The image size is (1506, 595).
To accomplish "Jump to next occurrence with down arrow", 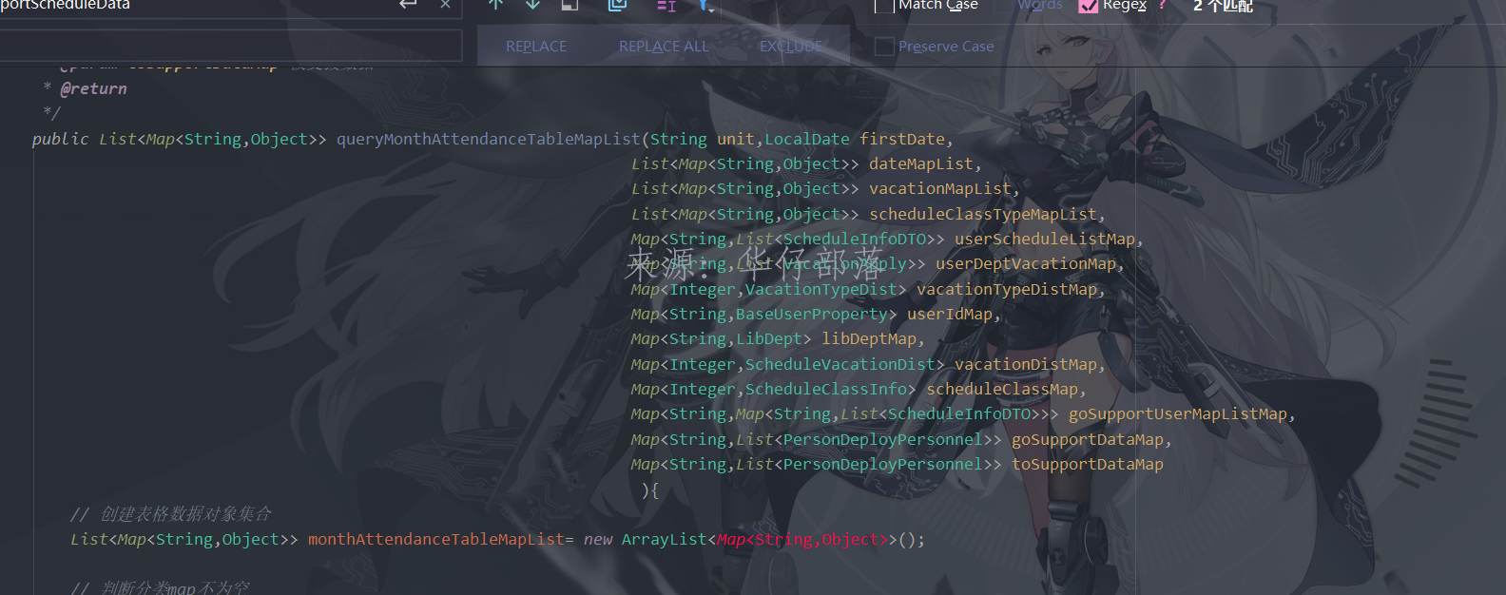I will tap(533, 5).
